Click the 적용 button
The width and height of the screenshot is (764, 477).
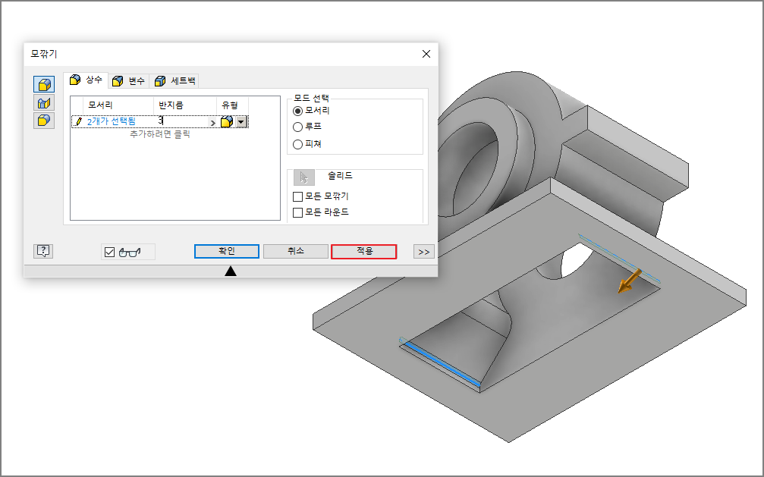click(364, 252)
